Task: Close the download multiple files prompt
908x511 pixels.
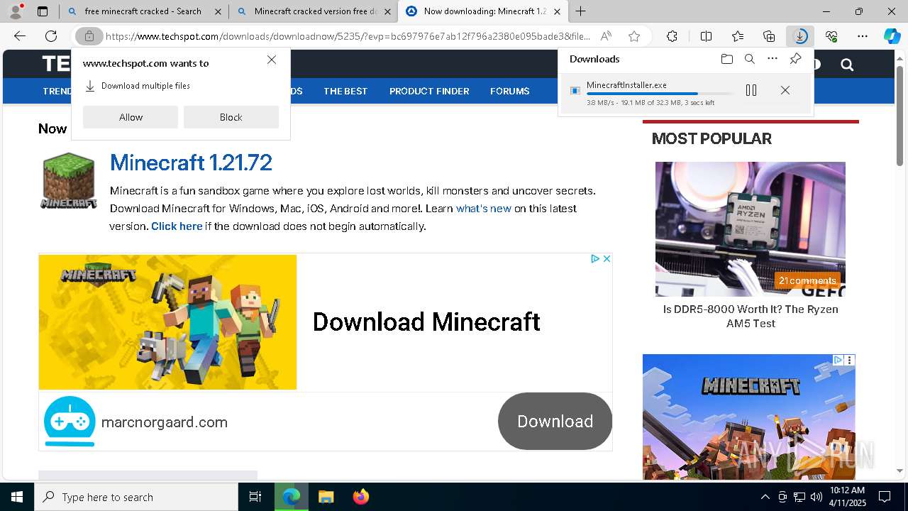Action: (272, 60)
